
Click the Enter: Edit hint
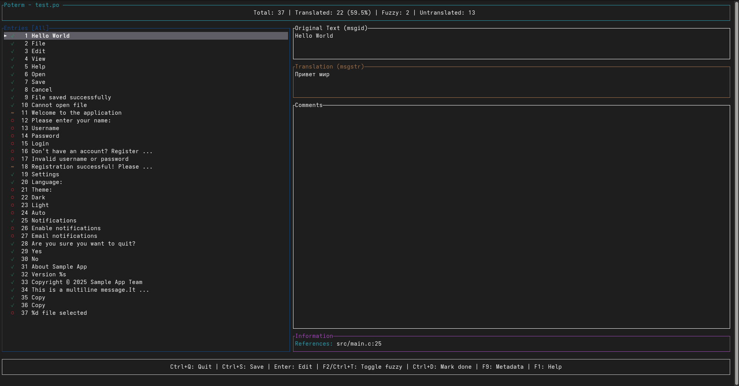point(293,367)
